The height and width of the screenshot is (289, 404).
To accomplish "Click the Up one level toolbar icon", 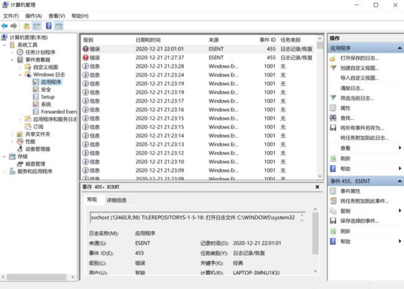I will [27, 25].
